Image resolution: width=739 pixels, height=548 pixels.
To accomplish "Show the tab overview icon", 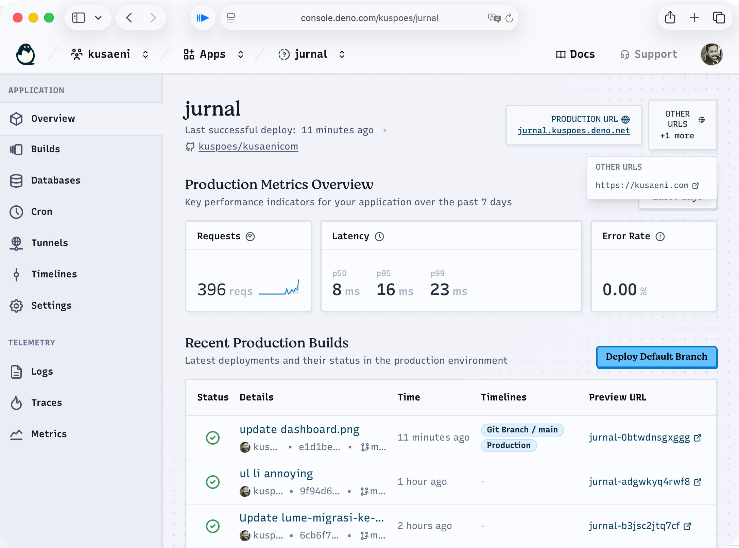I will (x=719, y=18).
